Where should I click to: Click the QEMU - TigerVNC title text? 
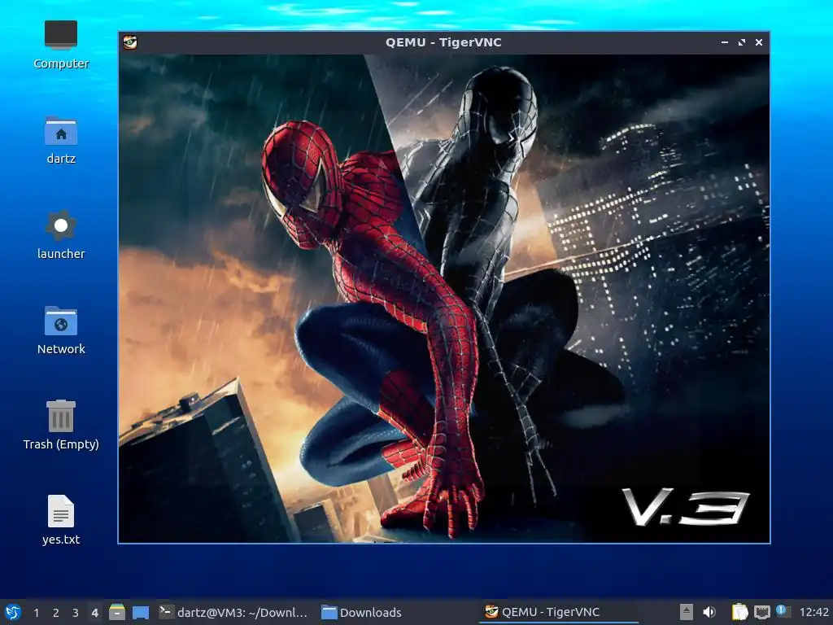(443, 42)
